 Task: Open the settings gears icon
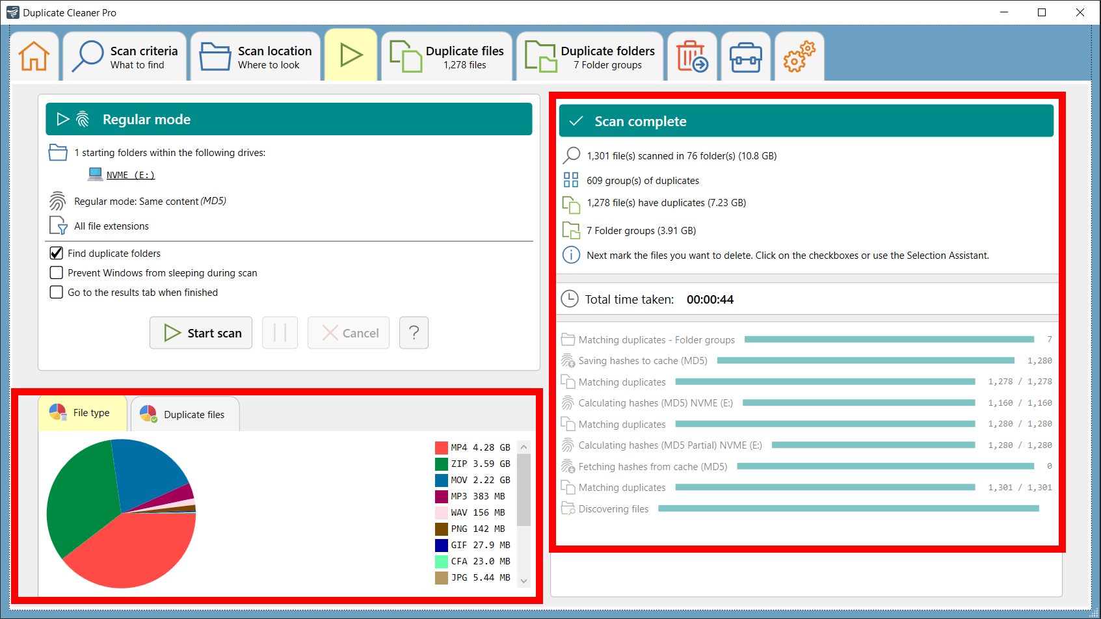tap(799, 56)
